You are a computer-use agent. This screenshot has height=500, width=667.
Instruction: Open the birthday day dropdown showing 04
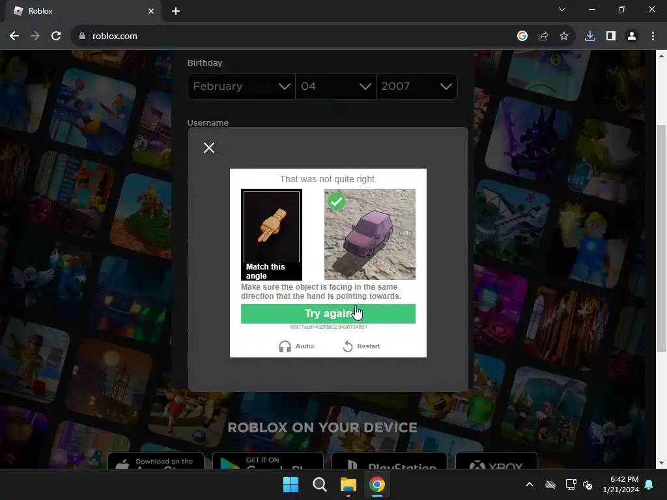(x=335, y=87)
